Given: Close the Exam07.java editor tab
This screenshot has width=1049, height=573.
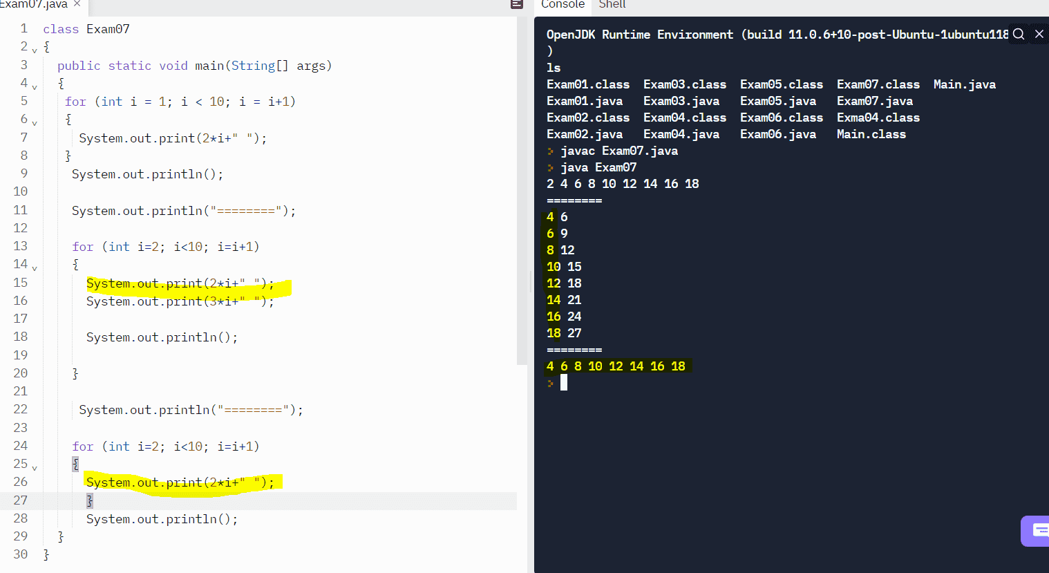Looking at the screenshot, I should coord(77,4).
